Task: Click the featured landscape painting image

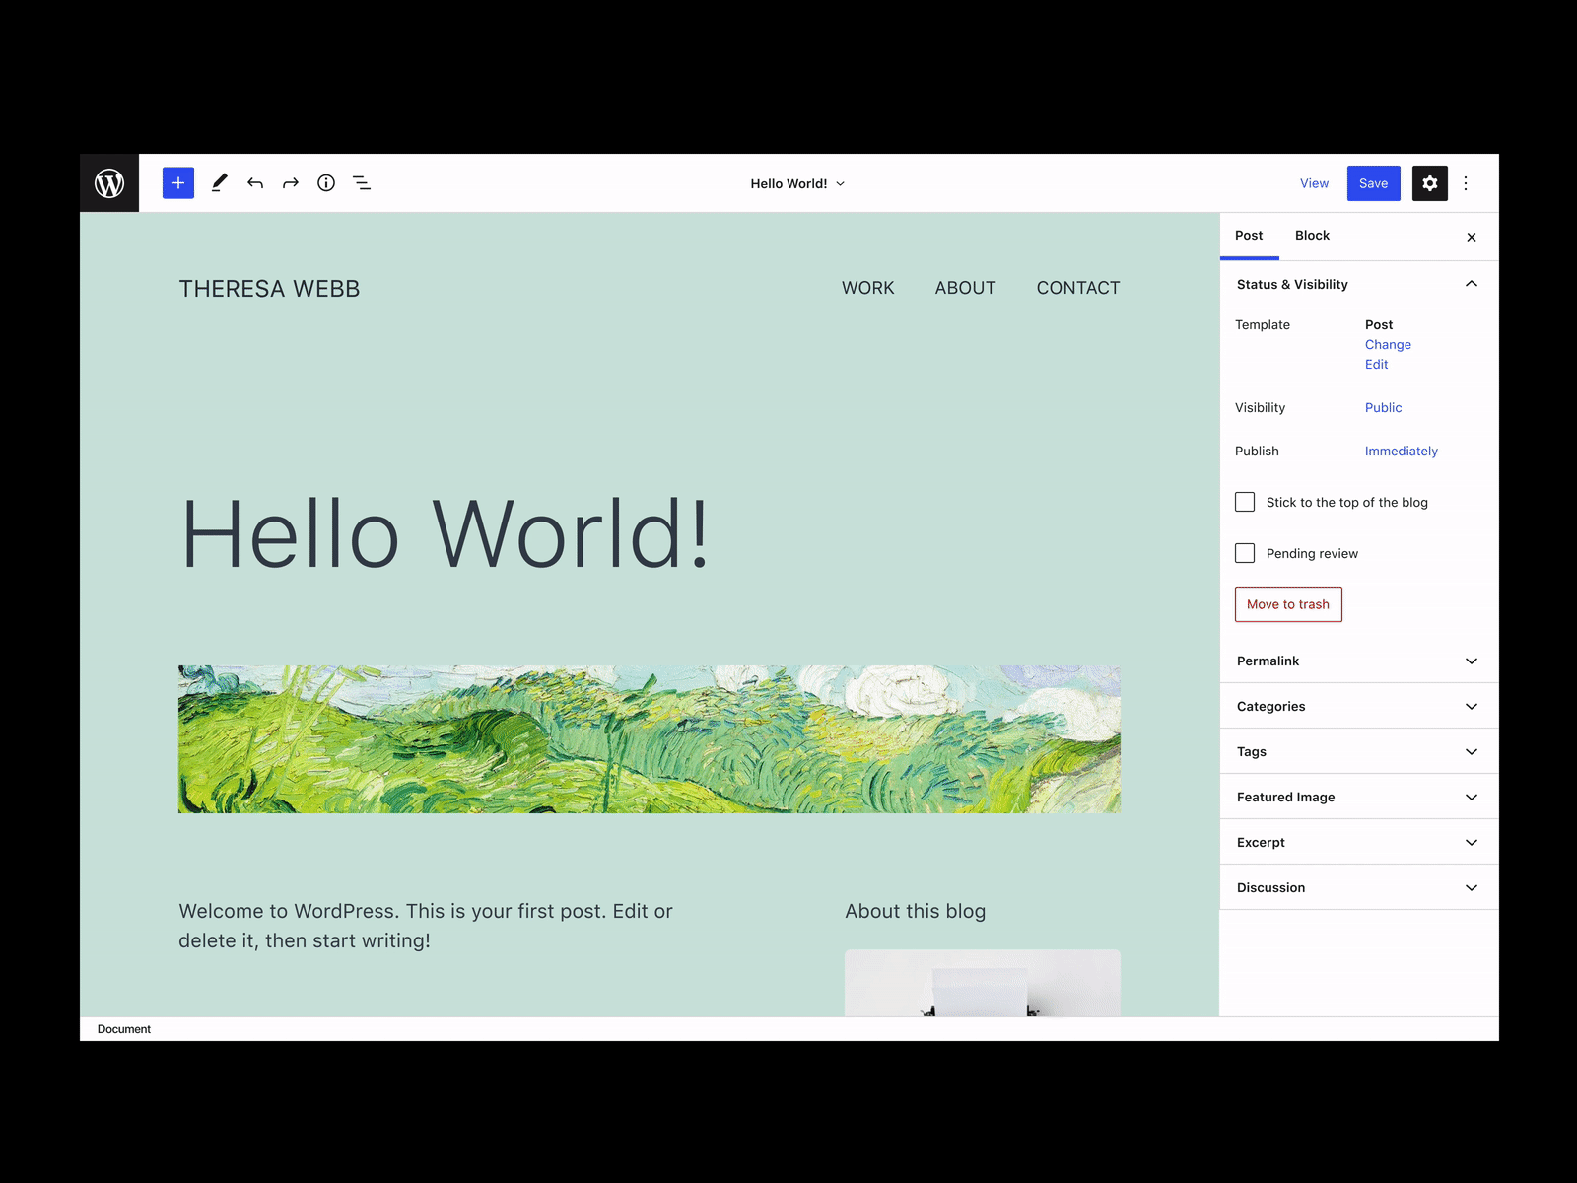Action: pyautogui.click(x=649, y=737)
